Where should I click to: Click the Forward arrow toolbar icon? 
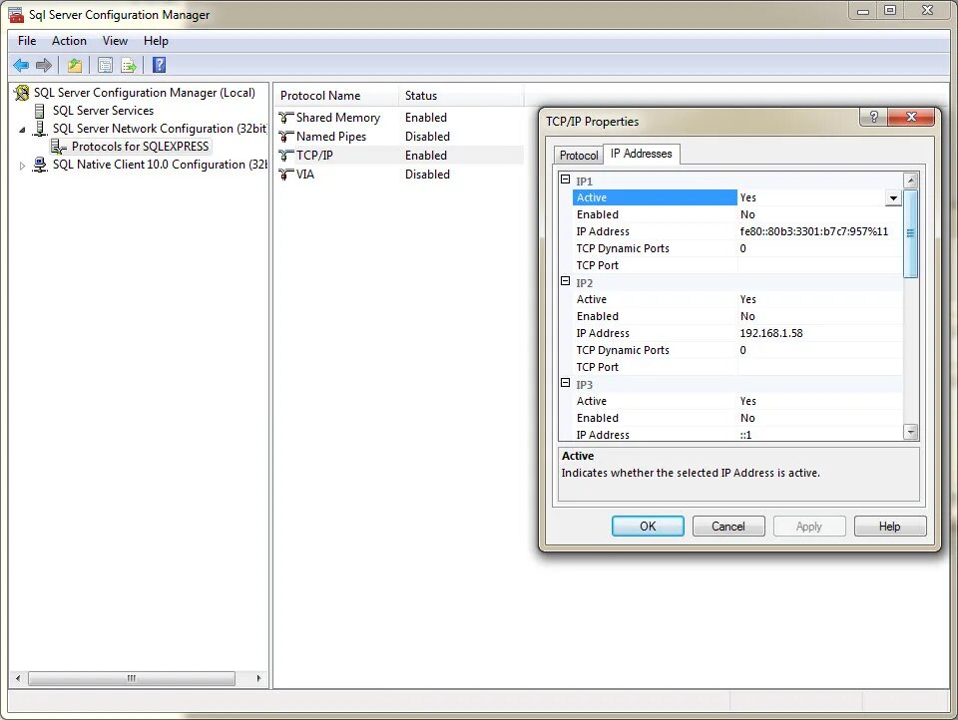tap(44, 65)
